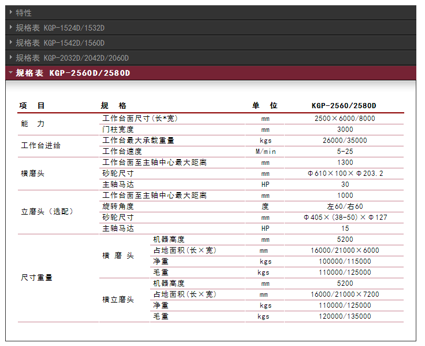Open the 特性 section header
The image size is (425, 346).
click(x=211, y=13)
